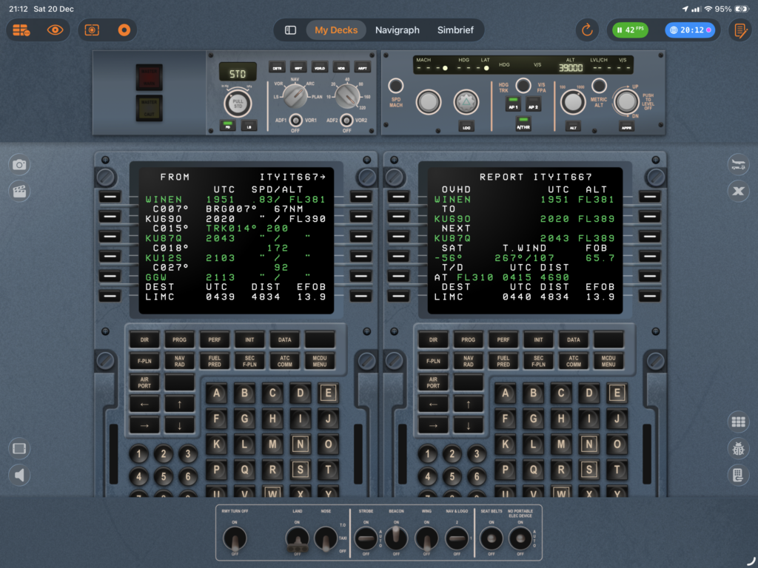Open the notes icon in top-right corner

[738, 30]
